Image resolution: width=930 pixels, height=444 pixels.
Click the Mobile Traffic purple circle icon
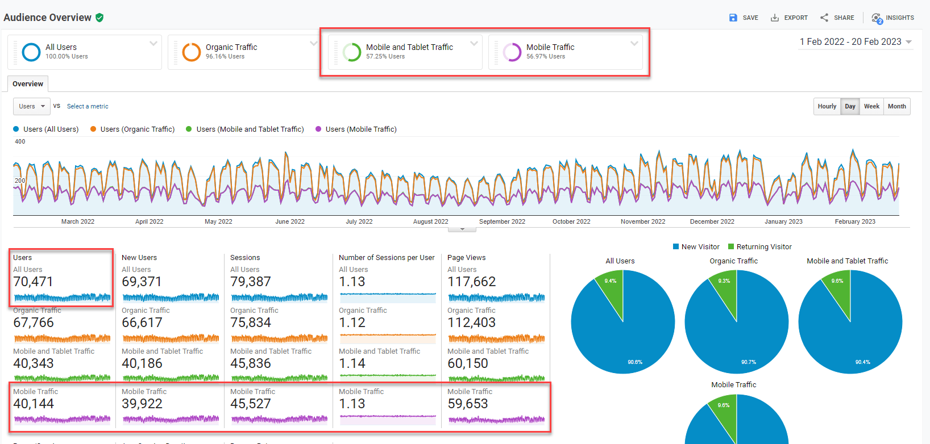click(x=512, y=52)
